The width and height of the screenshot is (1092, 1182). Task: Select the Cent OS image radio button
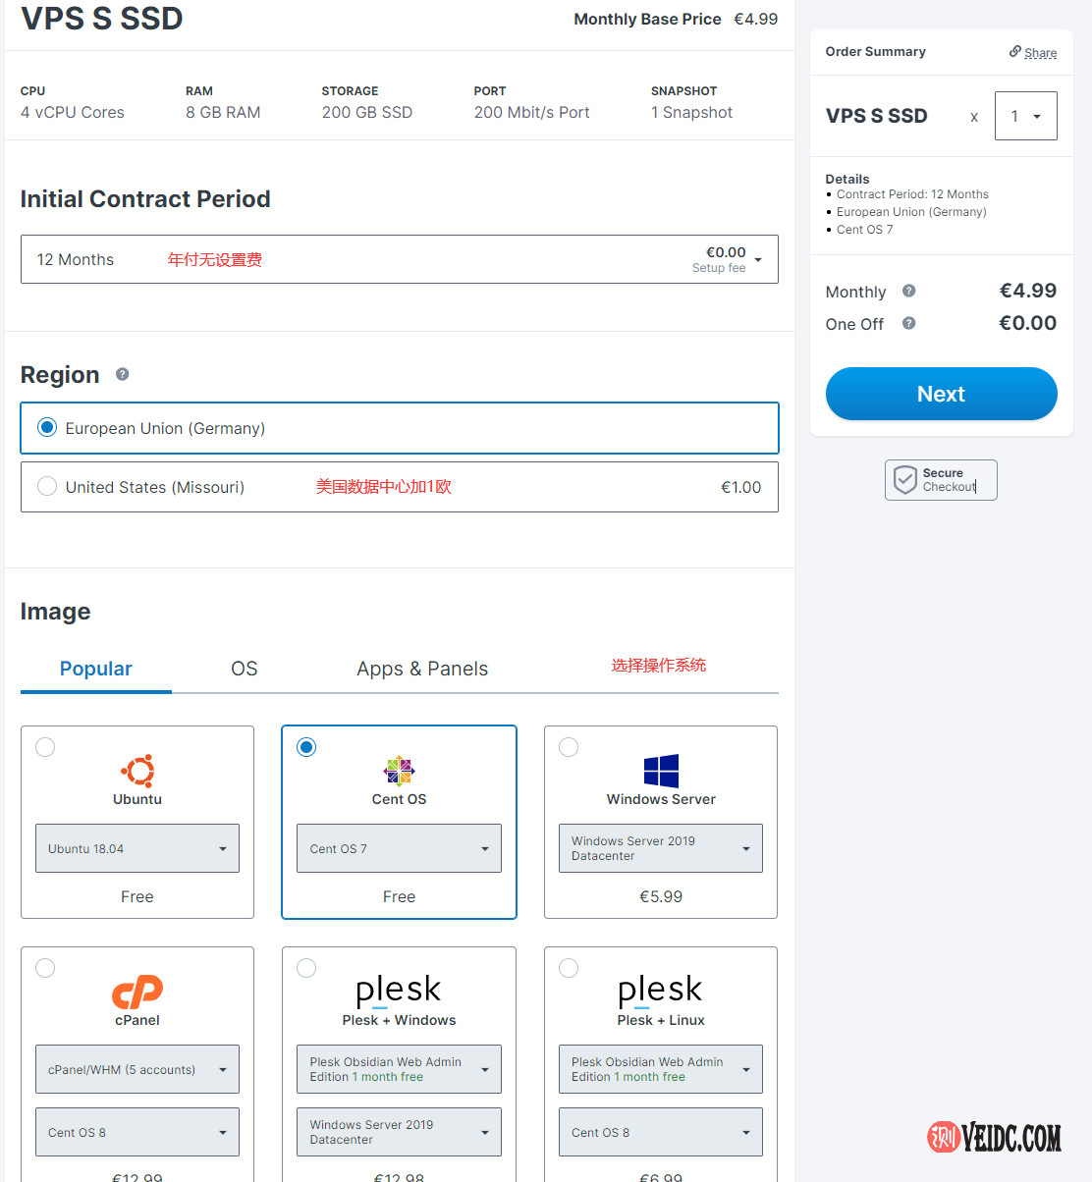click(x=306, y=747)
